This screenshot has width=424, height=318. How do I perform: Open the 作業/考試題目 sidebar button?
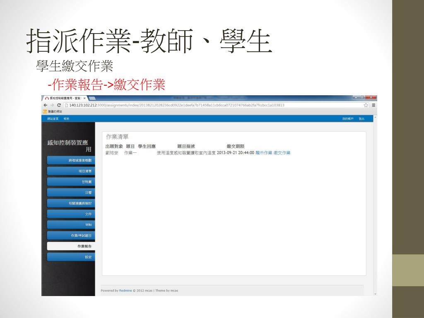(x=71, y=236)
